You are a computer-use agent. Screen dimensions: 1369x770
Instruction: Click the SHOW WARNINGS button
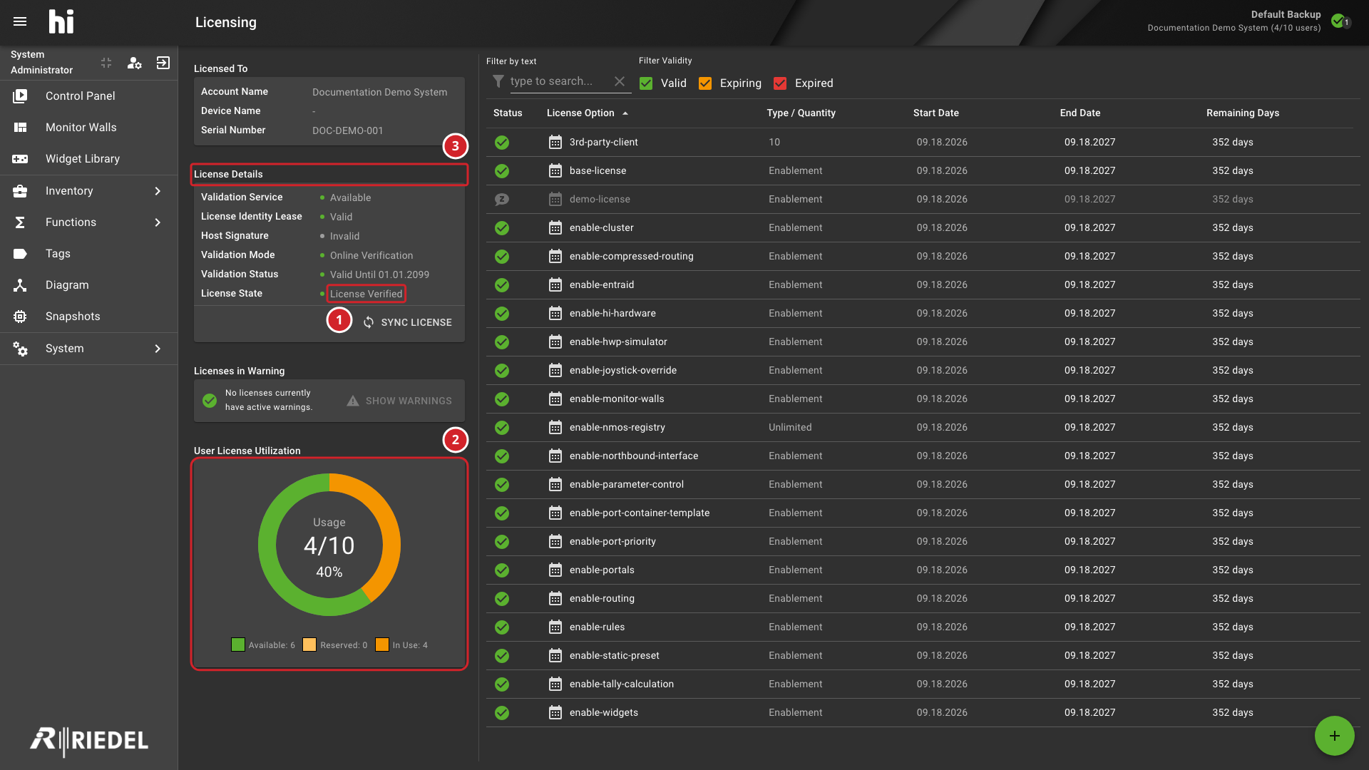(x=399, y=401)
